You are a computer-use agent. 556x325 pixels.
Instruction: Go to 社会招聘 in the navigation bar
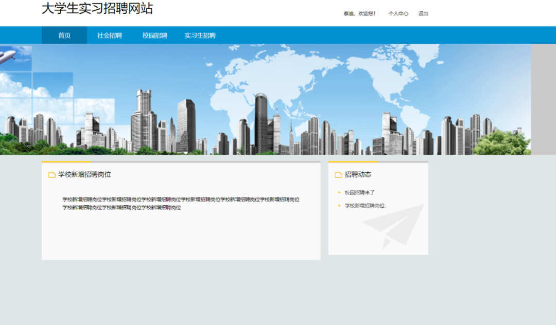click(x=110, y=35)
